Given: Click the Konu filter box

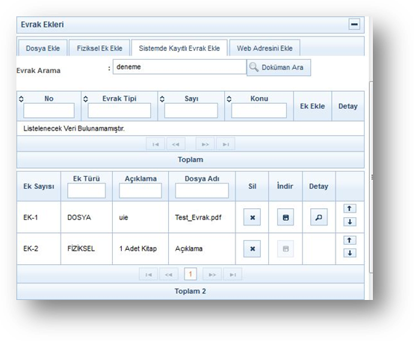Looking at the screenshot, I should (x=259, y=110).
